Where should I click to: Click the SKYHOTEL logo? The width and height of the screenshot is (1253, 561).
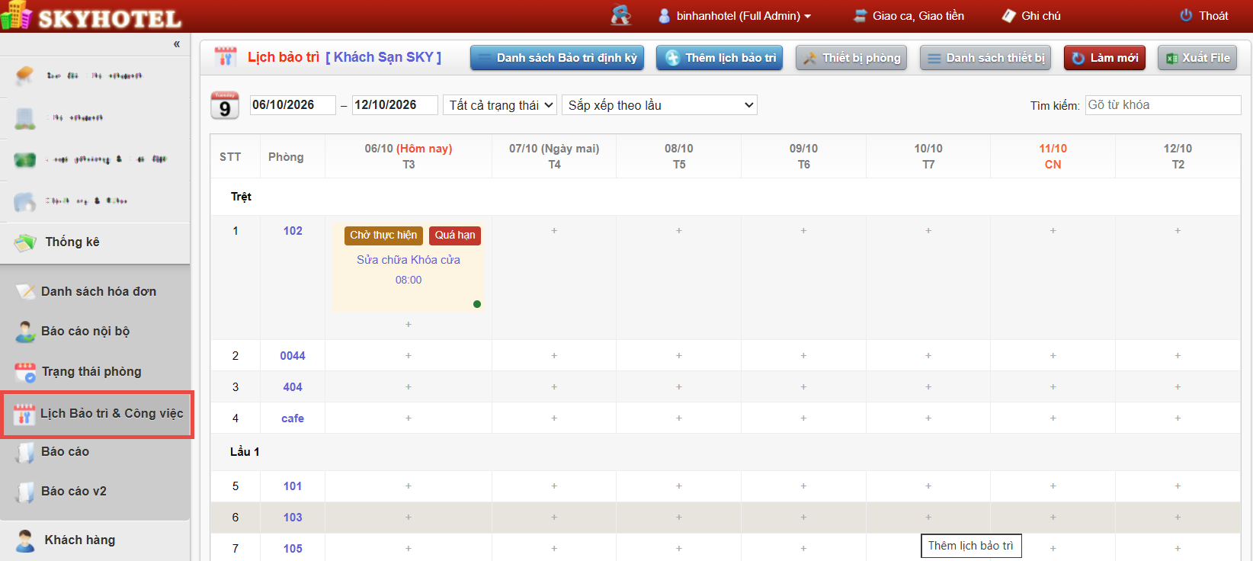[x=91, y=16]
